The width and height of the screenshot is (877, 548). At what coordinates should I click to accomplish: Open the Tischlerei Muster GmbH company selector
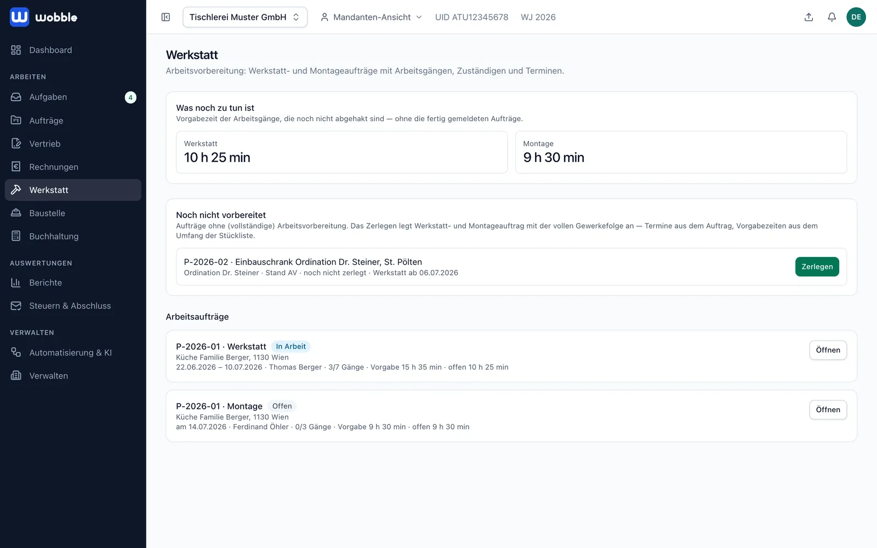tap(245, 17)
